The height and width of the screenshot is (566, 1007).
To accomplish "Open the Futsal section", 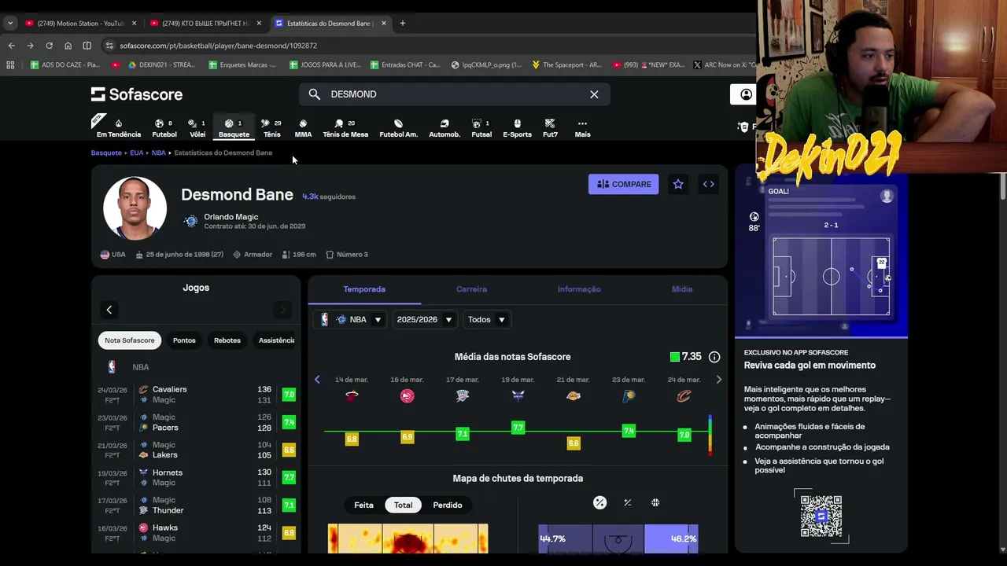I will pos(481,127).
